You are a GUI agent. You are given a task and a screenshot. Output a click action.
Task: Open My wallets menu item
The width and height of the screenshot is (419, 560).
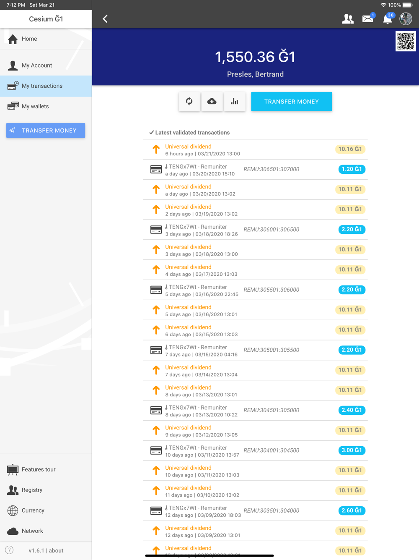tap(46, 107)
